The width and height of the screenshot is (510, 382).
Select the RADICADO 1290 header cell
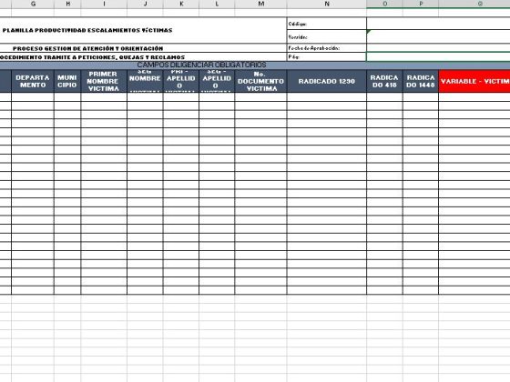pyautogui.click(x=327, y=81)
